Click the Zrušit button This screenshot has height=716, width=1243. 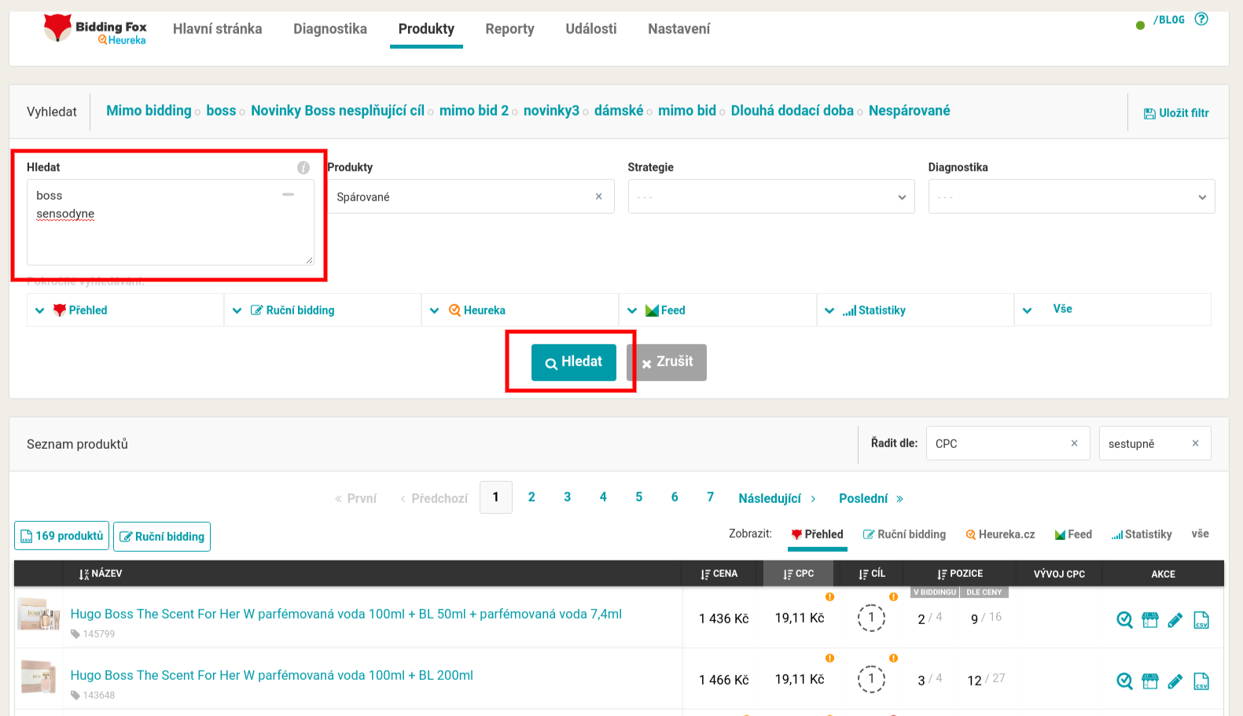[x=667, y=362]
